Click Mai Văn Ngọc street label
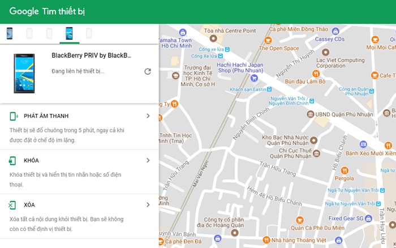The width and height of the screenshot is (396, 248). [200, 174]
